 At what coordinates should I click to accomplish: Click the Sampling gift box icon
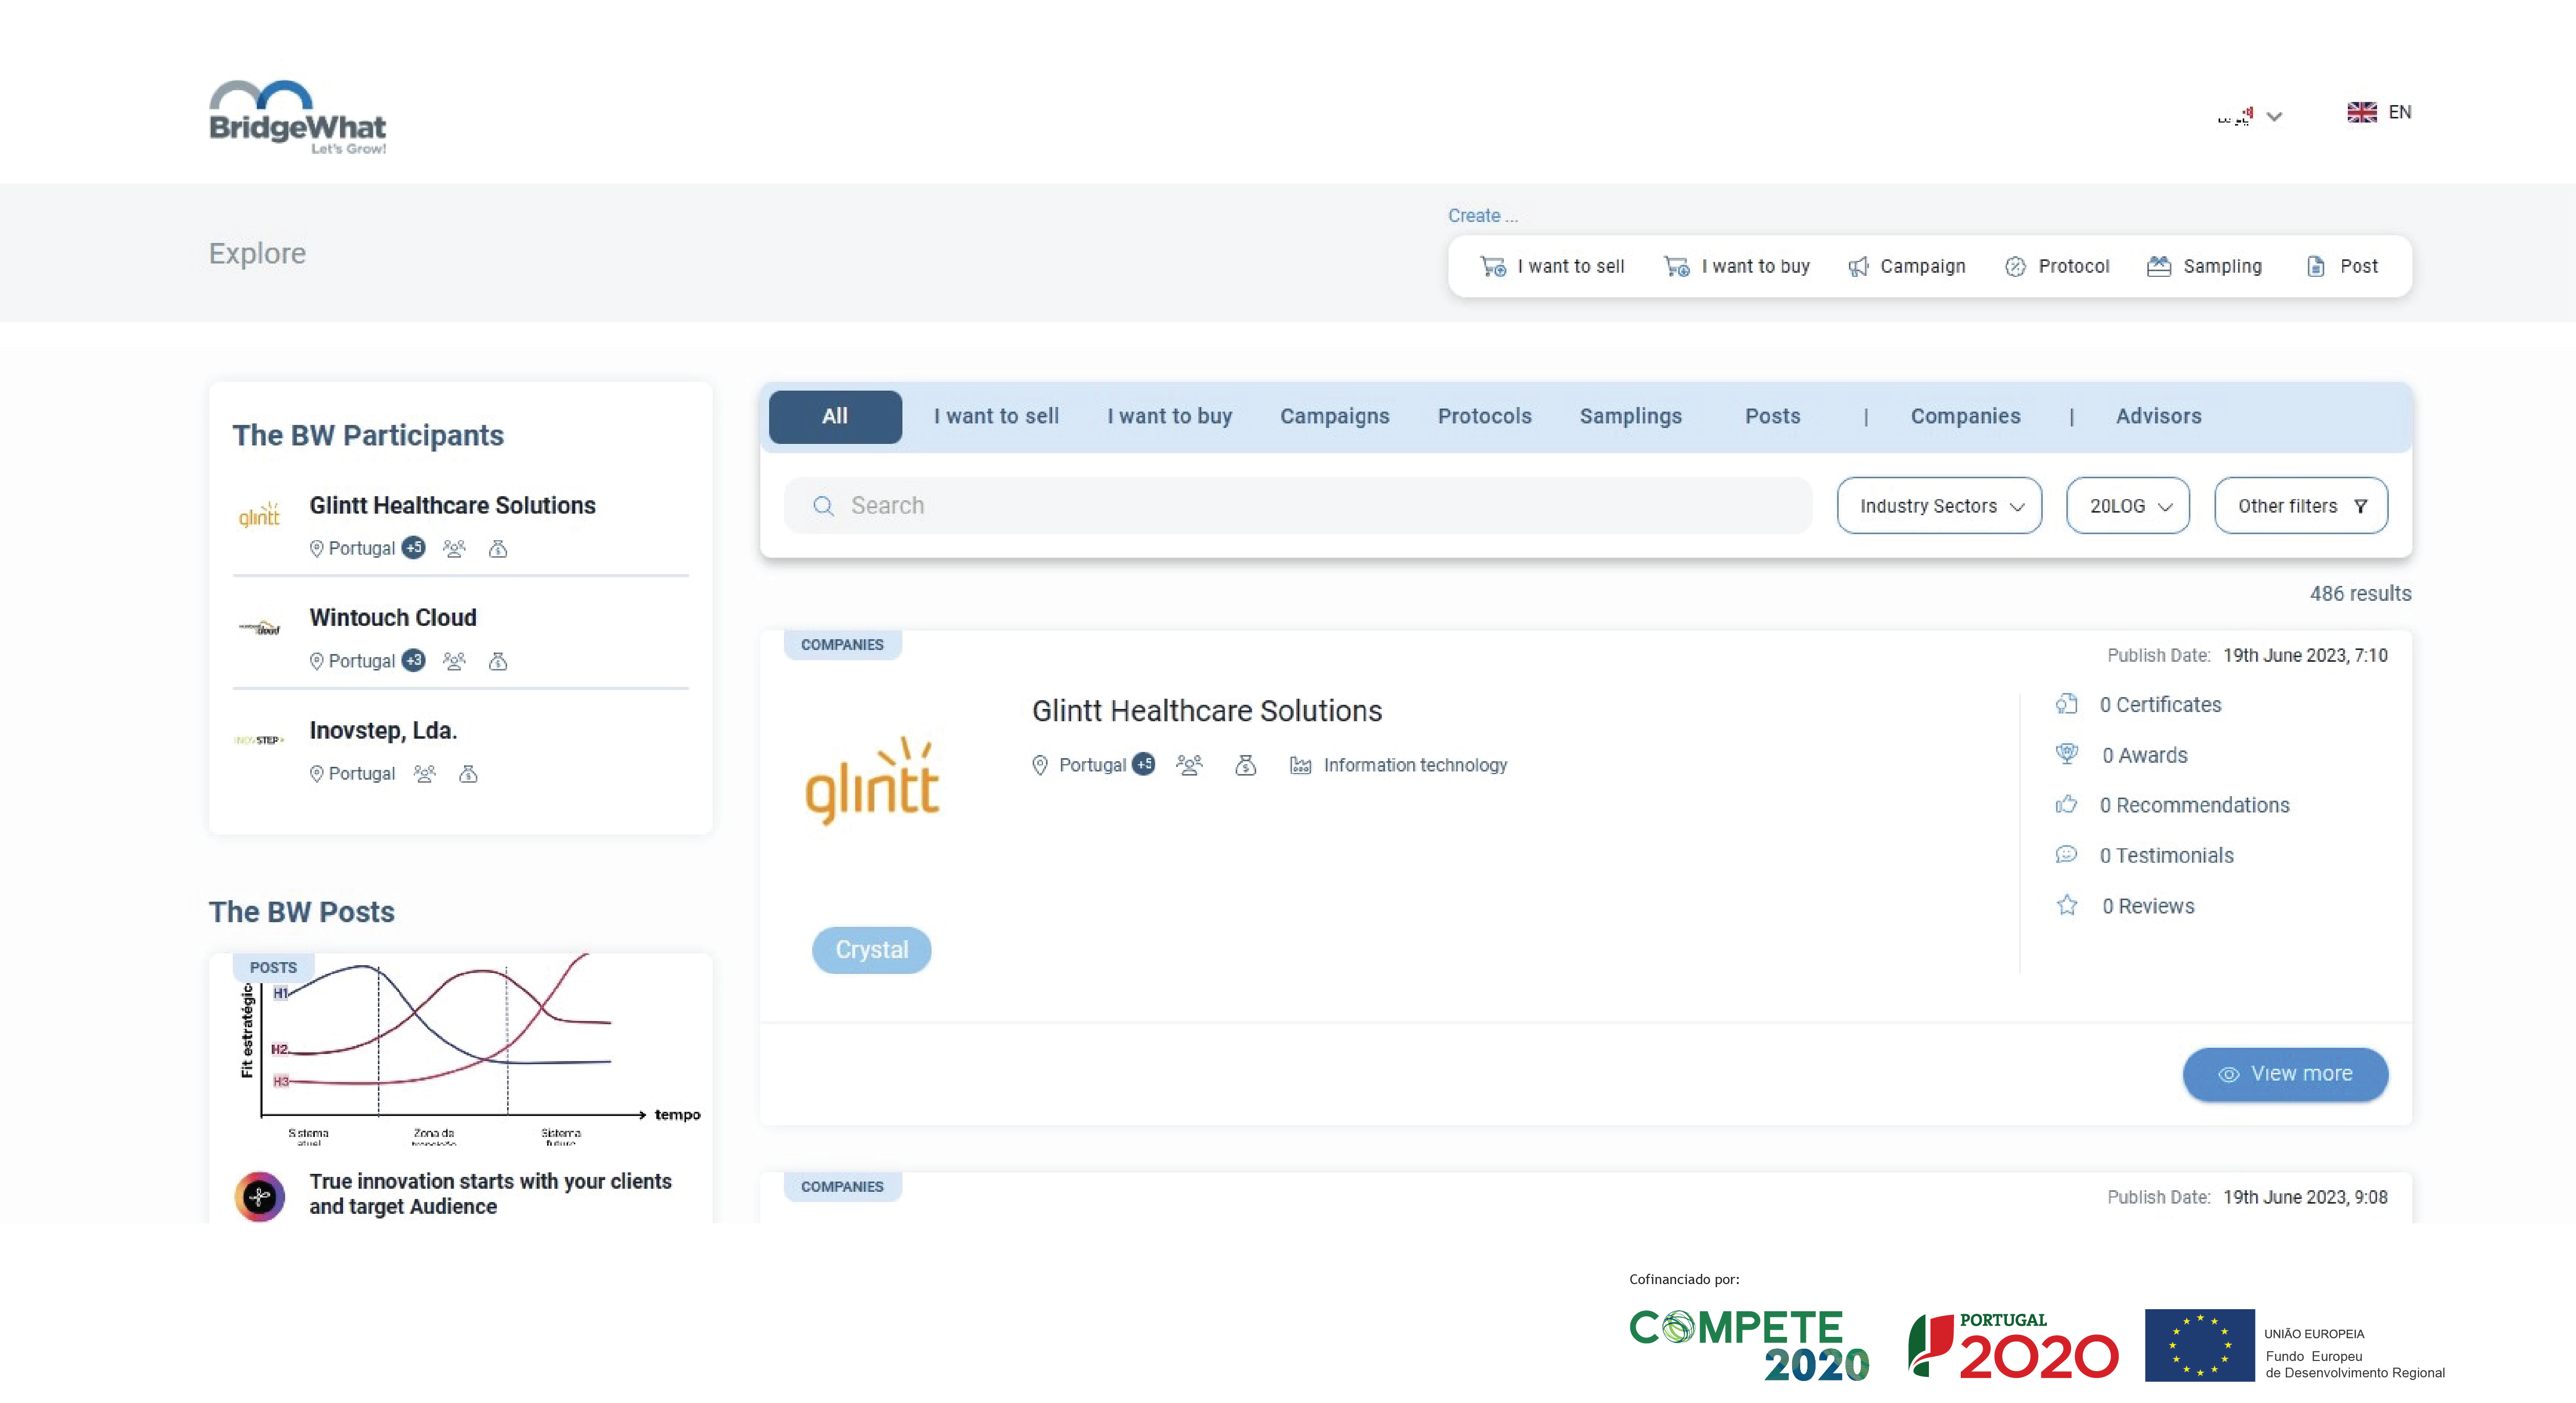click(x=2159, y=265)
